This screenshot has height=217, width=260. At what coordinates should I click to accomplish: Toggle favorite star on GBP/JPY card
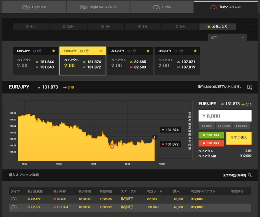point(54,51)
